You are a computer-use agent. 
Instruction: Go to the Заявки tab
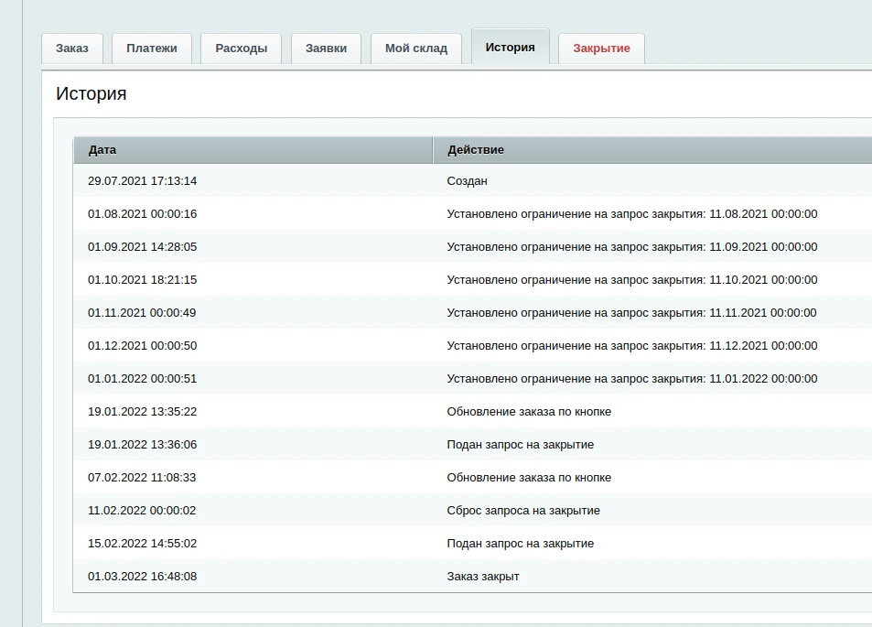tap(326, 49)
